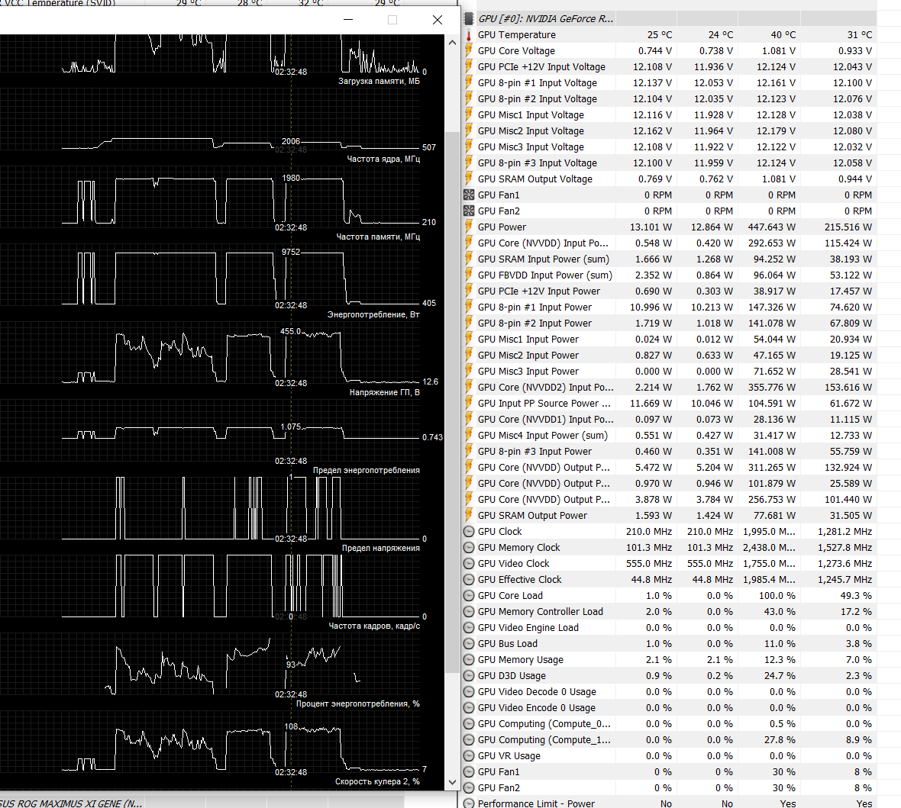This screenshot has height=808, width=901.
Task: Click the 100.0 % GPU Core Load maximum
Action: pos(777,596)
